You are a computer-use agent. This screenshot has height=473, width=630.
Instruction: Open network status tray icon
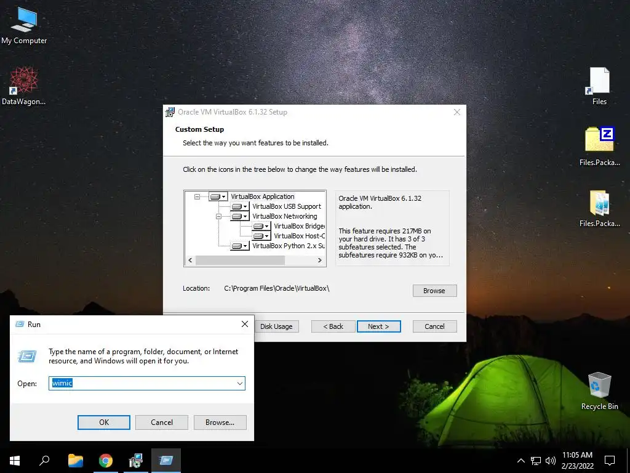[536, 461]
